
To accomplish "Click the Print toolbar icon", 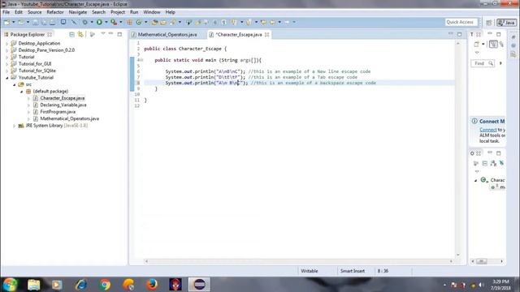I will [x=52, y=22].
